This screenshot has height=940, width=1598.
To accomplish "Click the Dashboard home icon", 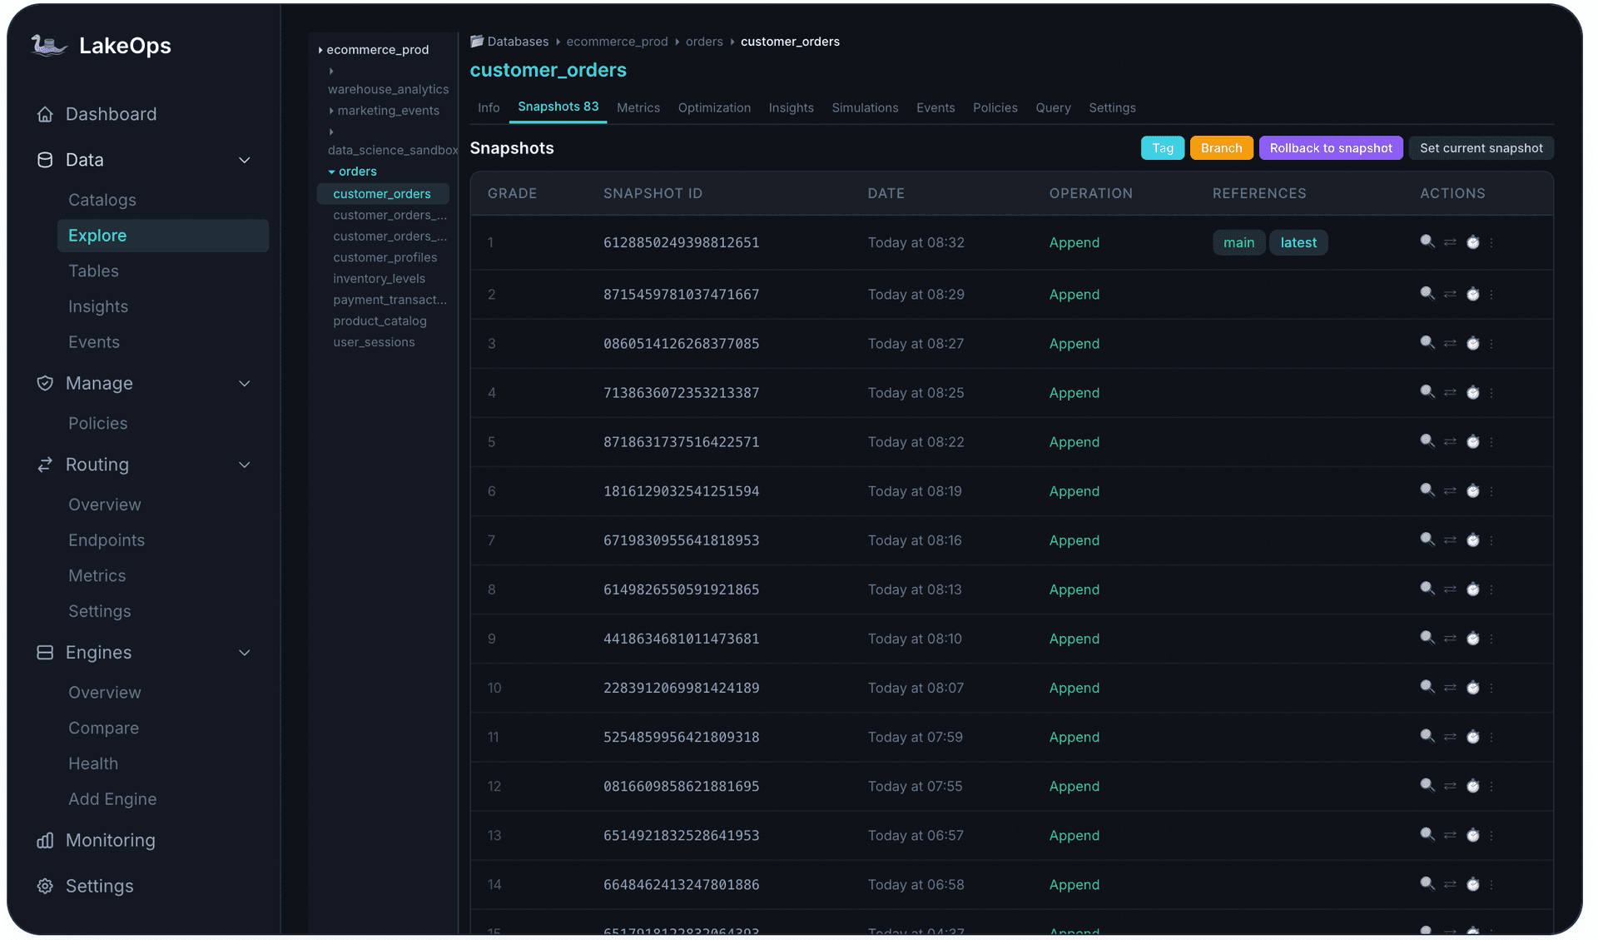I will tap(45, 114).
